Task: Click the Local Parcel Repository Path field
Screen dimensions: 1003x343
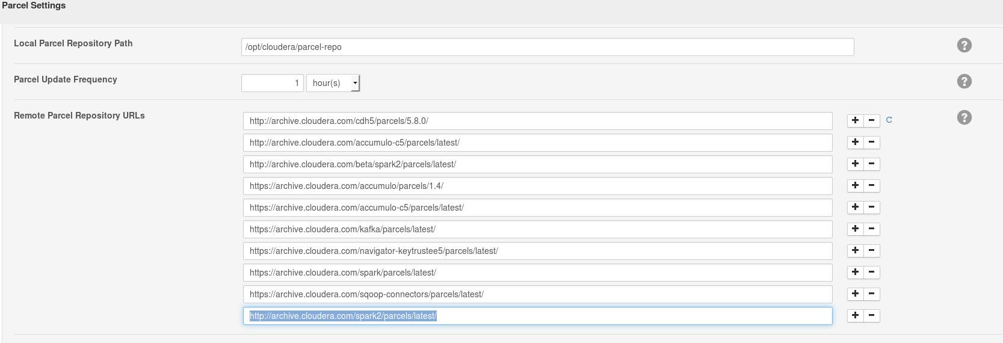Action: click(x=547, y=47)
